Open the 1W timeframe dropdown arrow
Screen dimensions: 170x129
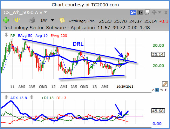[x=52, y=20]
